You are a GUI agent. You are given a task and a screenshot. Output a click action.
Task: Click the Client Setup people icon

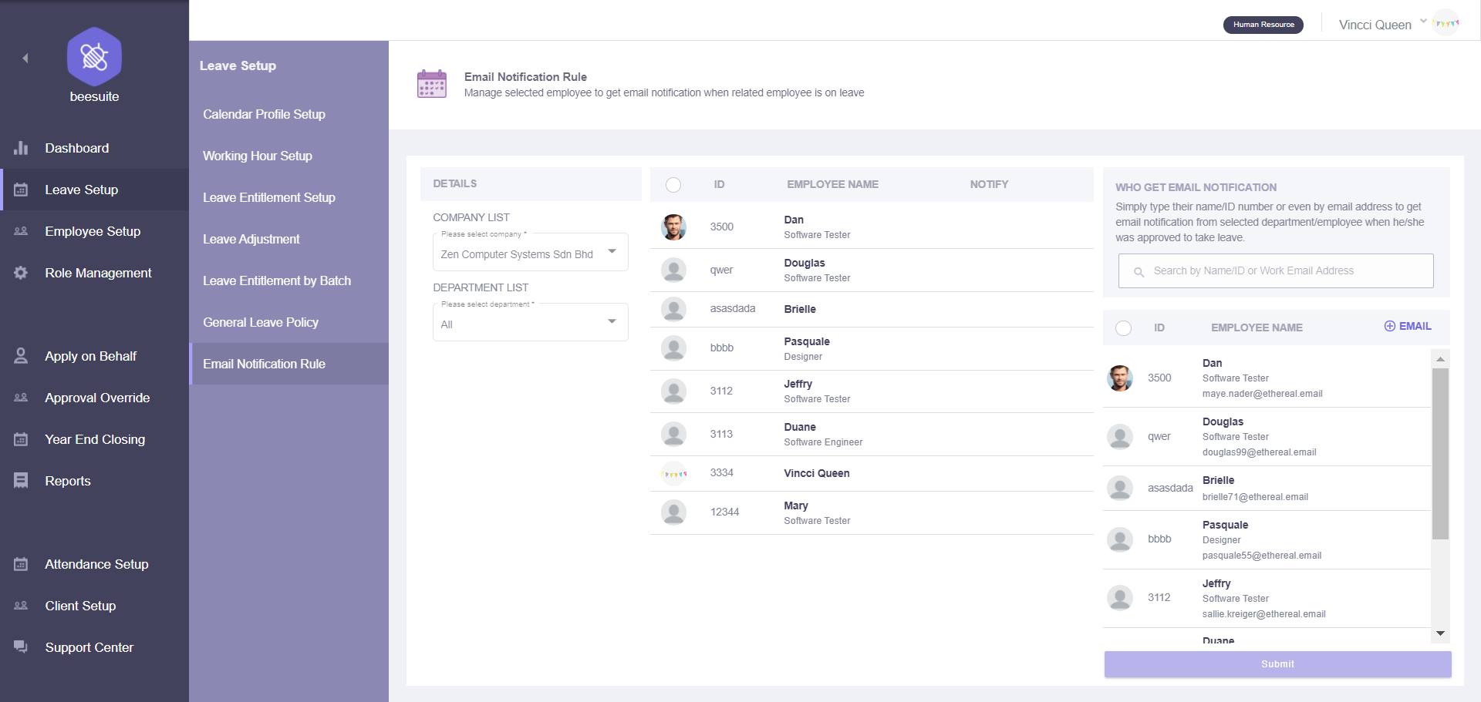point(21,606)
